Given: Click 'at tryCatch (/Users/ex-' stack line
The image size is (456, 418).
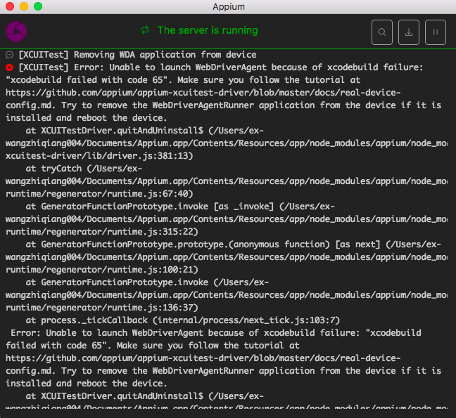Looking at the screenshot, I should point(84,169).
